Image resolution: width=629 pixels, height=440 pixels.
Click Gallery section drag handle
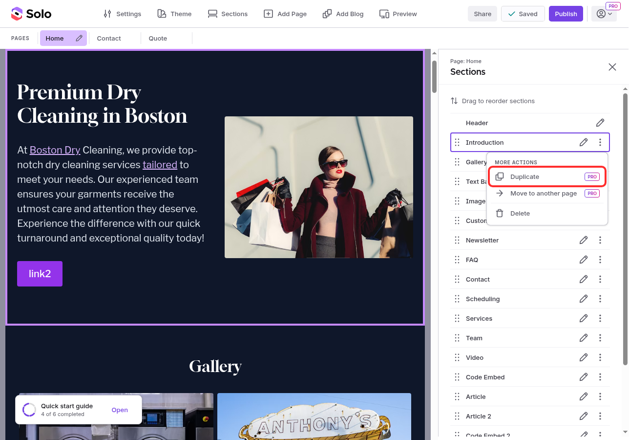click(457, 162)
